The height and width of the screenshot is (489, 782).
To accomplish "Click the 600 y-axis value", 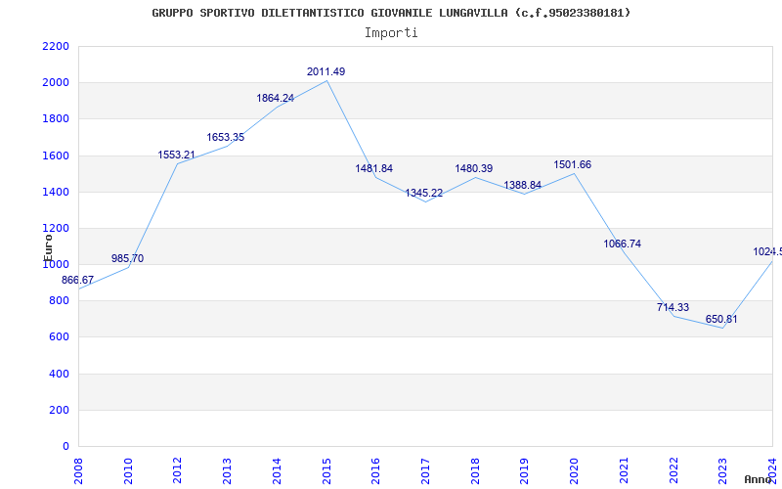I will (x=60, y=337).
